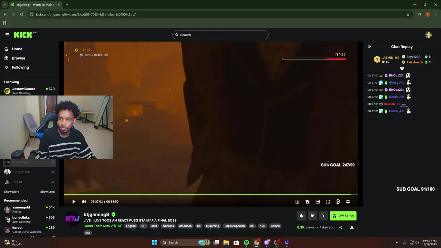441x248 pixels.
Task: Switch to theater mode
Action: [318, 201]
